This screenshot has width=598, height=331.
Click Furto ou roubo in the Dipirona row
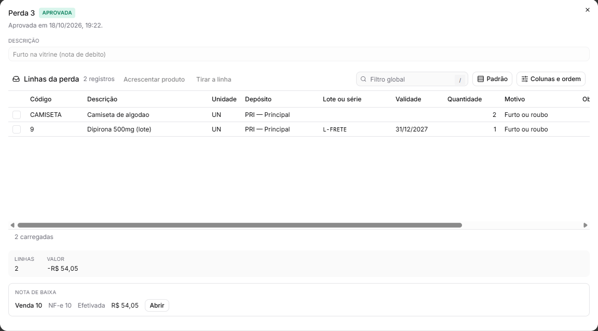(526, 129)
